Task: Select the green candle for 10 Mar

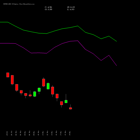Action: pyautogui.click(x=39, y=90)
